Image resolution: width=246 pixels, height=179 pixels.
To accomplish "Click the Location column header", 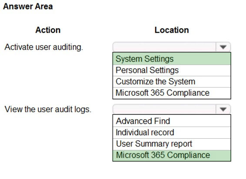I will tap(172, 30).
